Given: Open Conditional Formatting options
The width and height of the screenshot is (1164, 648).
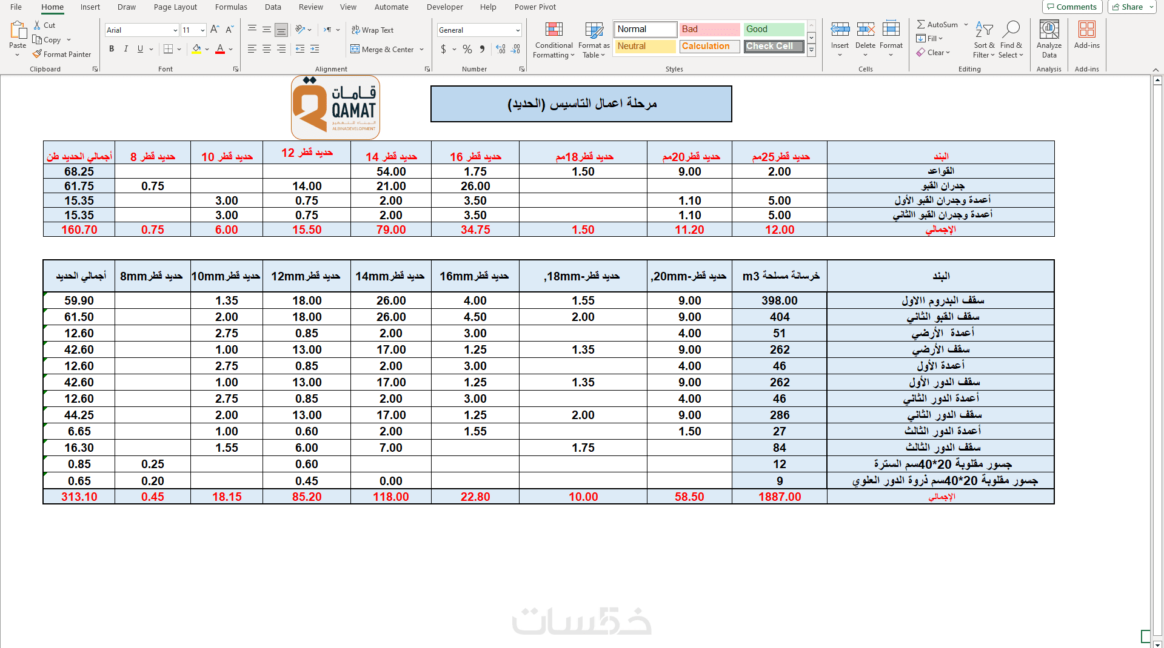Looking at the screenshot, I should [x=554, y=40].
